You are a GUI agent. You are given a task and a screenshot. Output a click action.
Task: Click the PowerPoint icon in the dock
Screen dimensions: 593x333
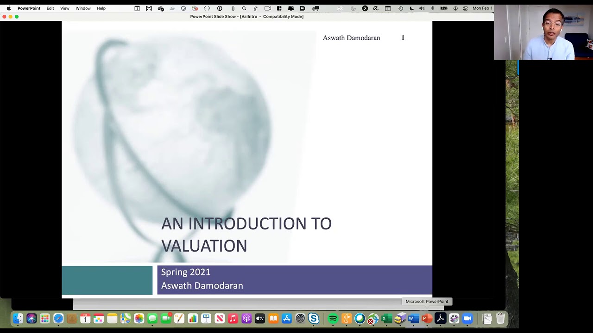click(x=427, y=319)
